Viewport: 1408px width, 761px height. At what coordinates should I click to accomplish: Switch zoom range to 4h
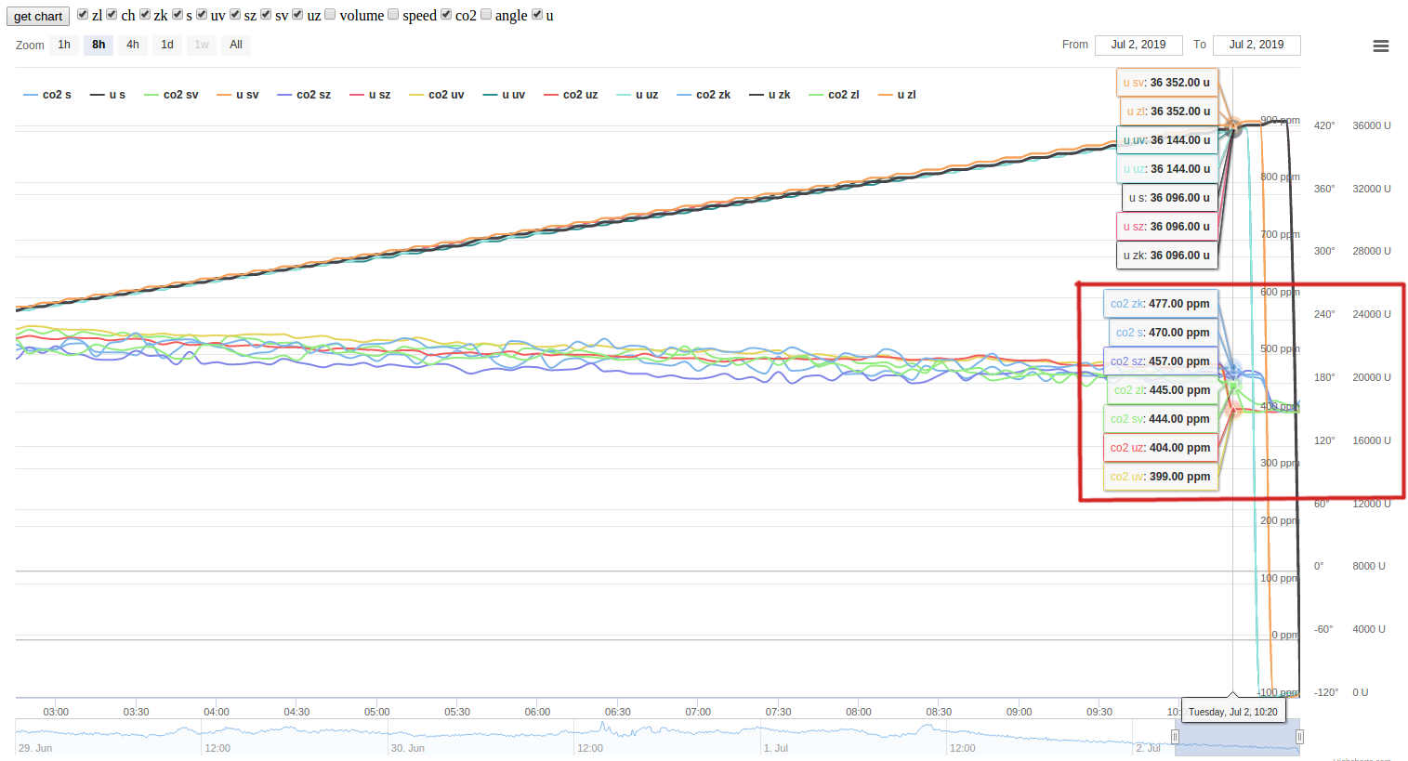(x=133, y=45)
